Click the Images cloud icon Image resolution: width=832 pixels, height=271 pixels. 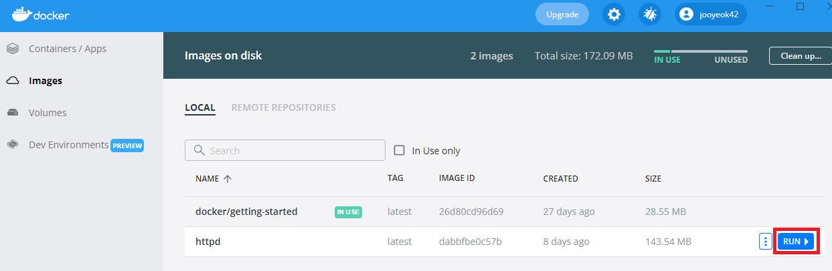point(13,81)
